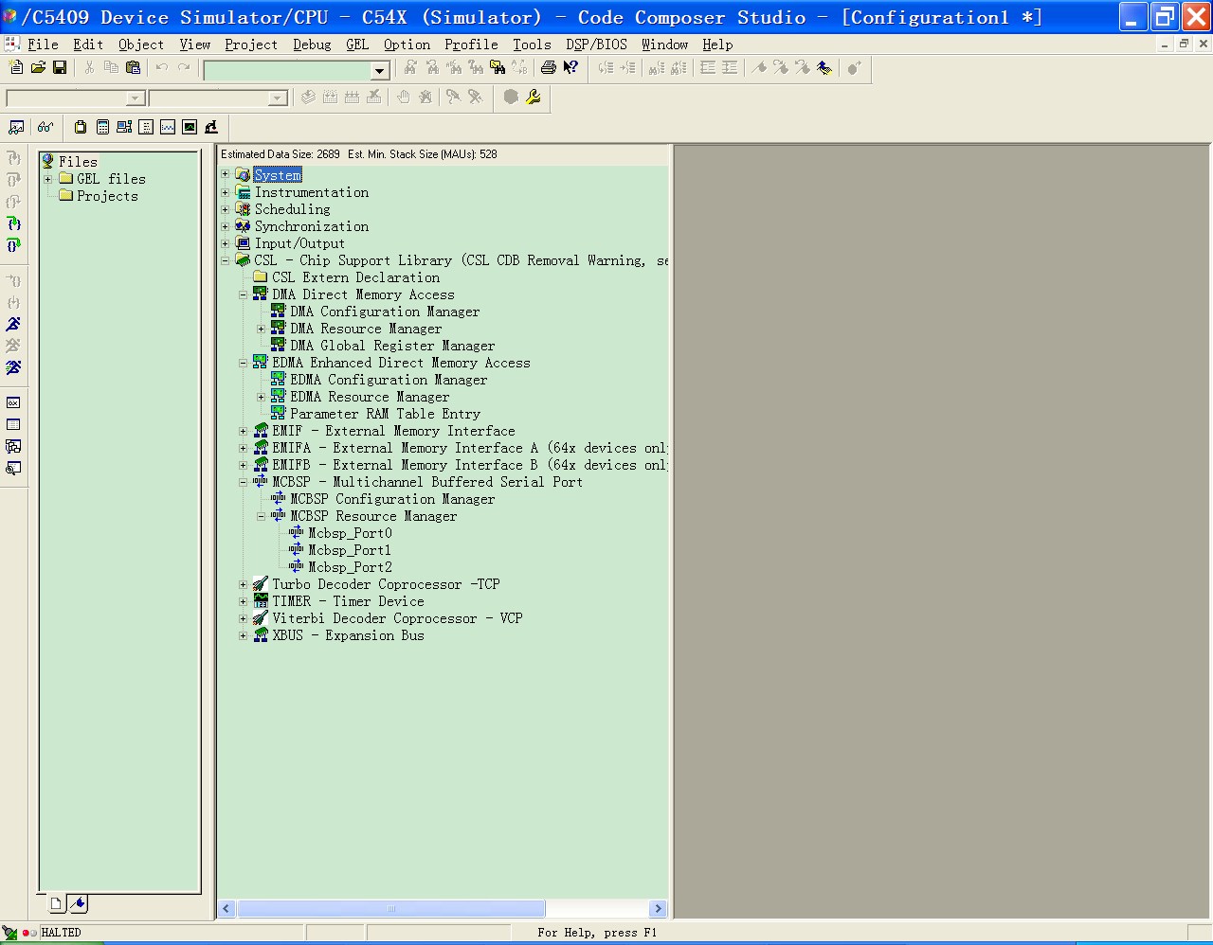Select the DMA Configuration Manager entry
Viewport: 1213px width, 945px height.
coord(383,312)
